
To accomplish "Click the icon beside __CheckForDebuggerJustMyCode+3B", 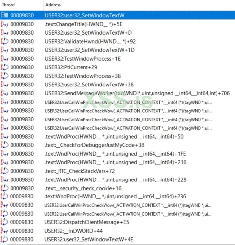I will pyautogui.click(x=4, y=145).
